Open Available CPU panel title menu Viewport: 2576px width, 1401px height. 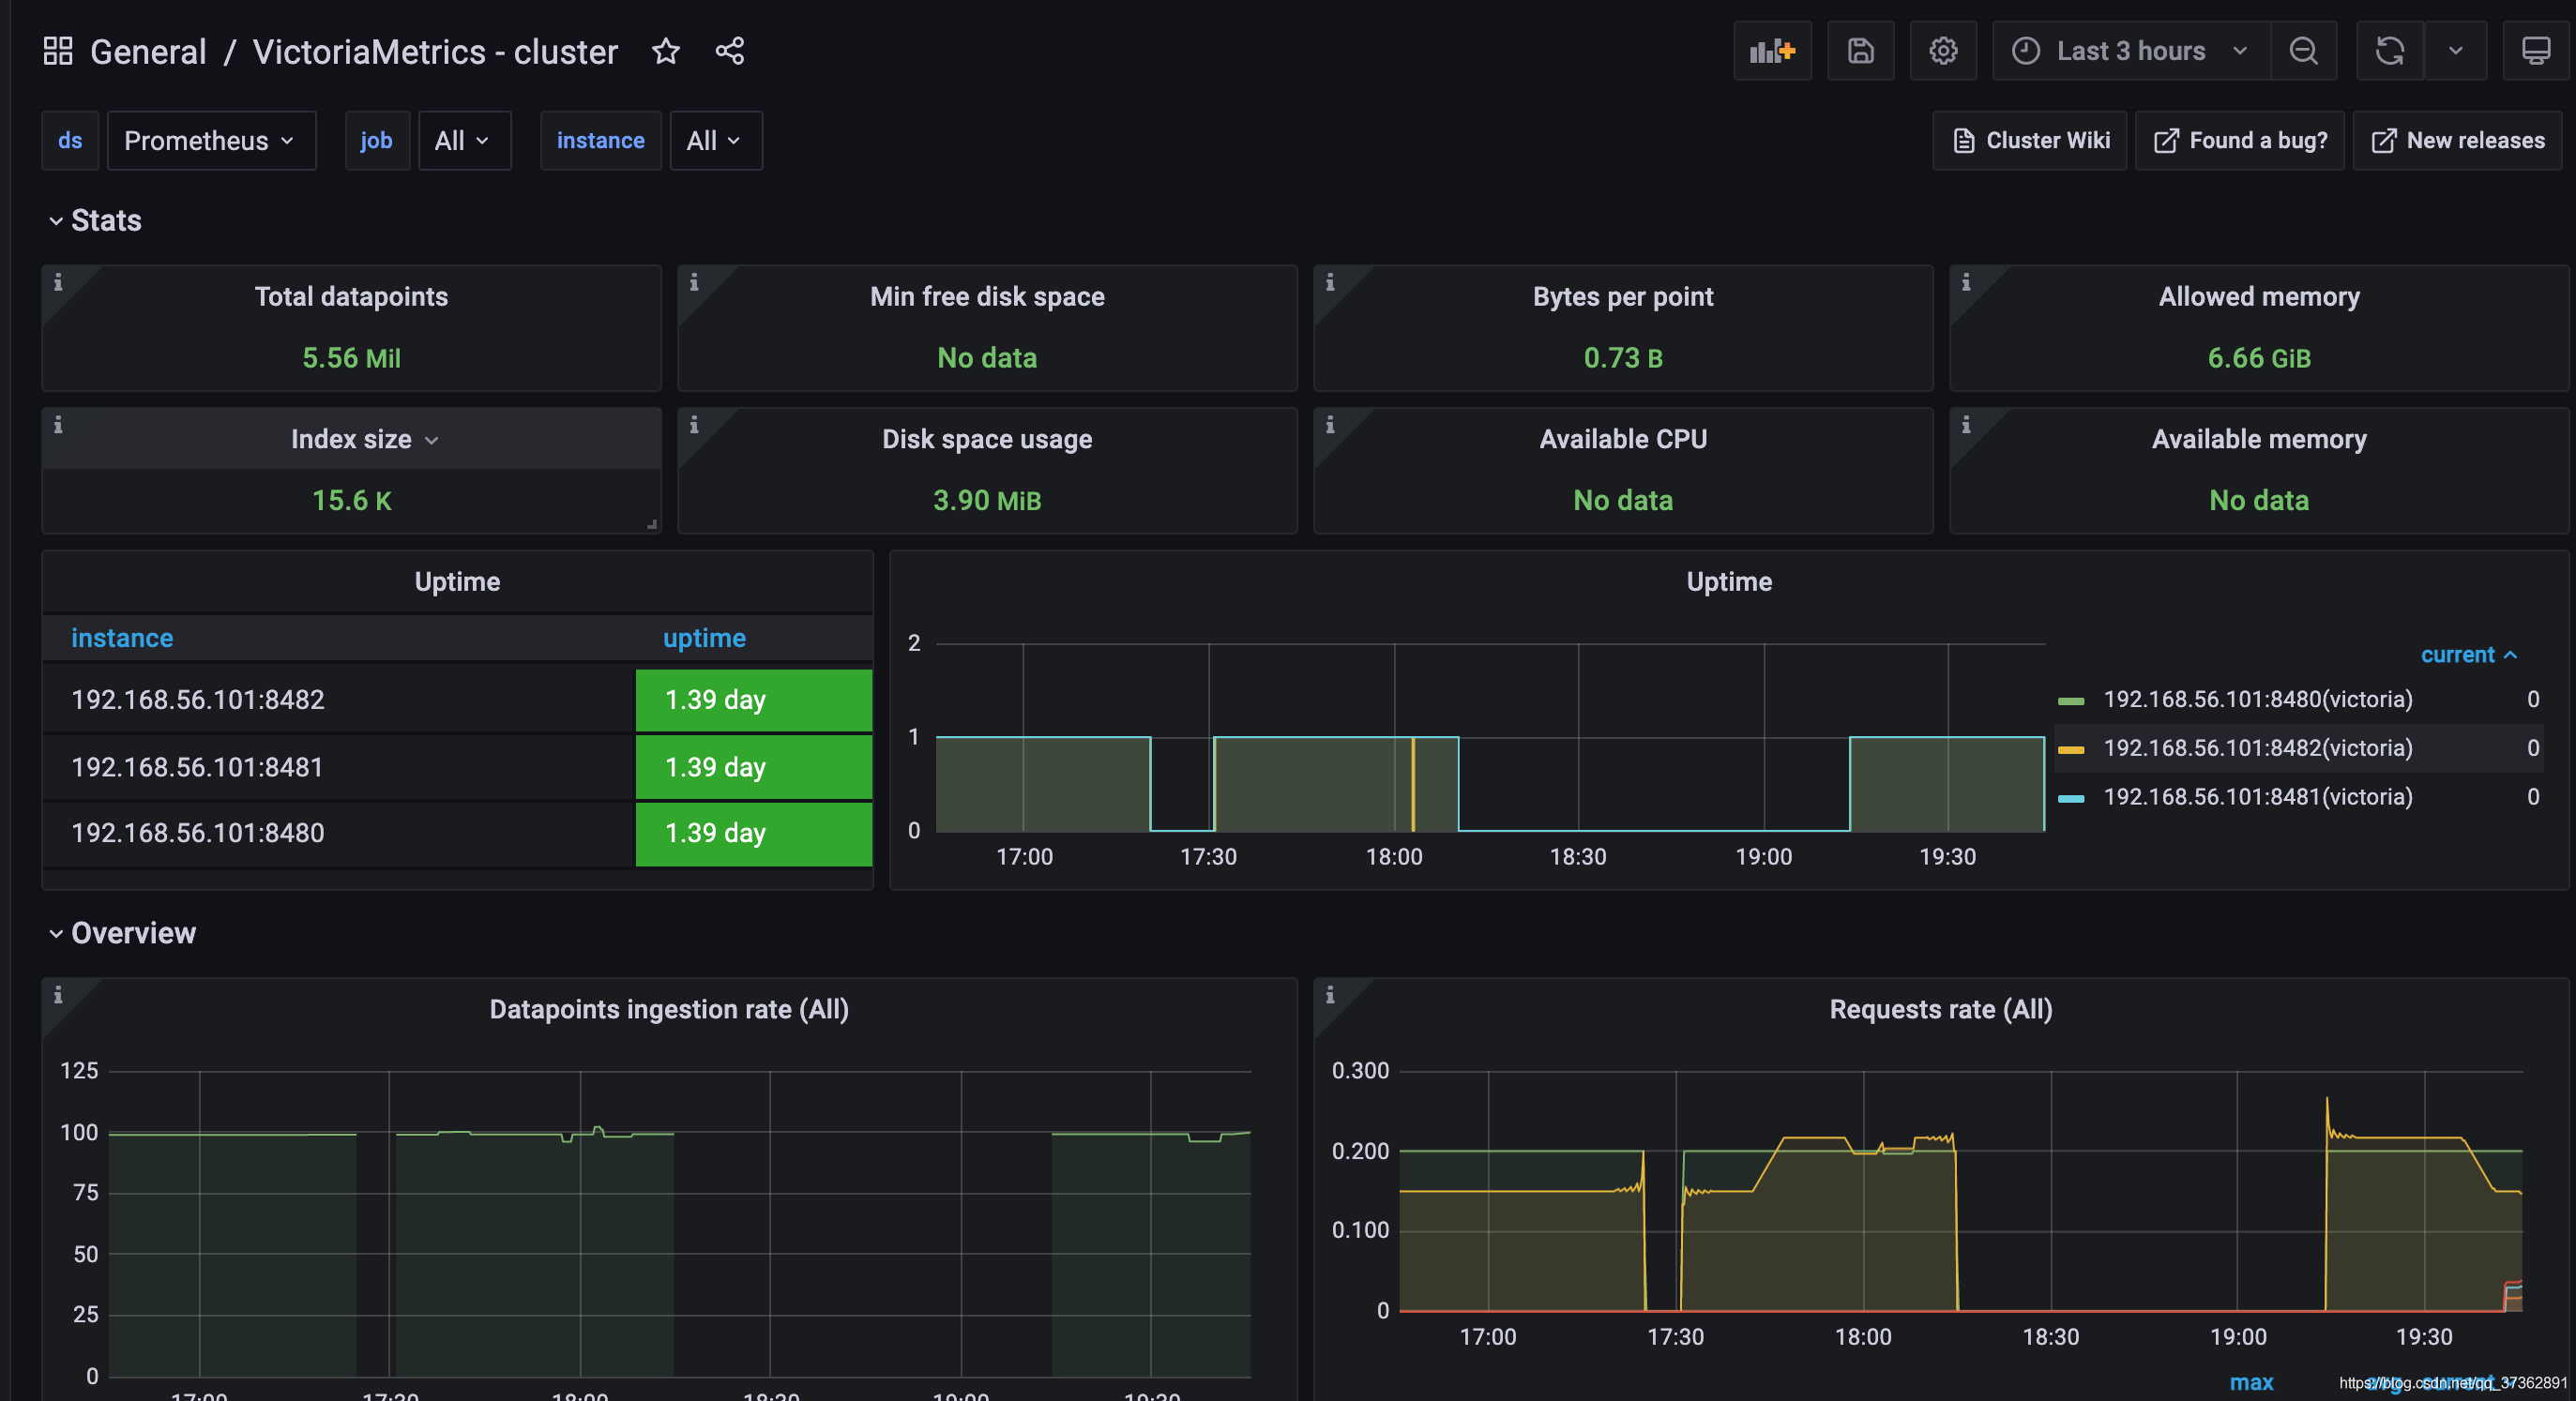[x=1623, y=440]
